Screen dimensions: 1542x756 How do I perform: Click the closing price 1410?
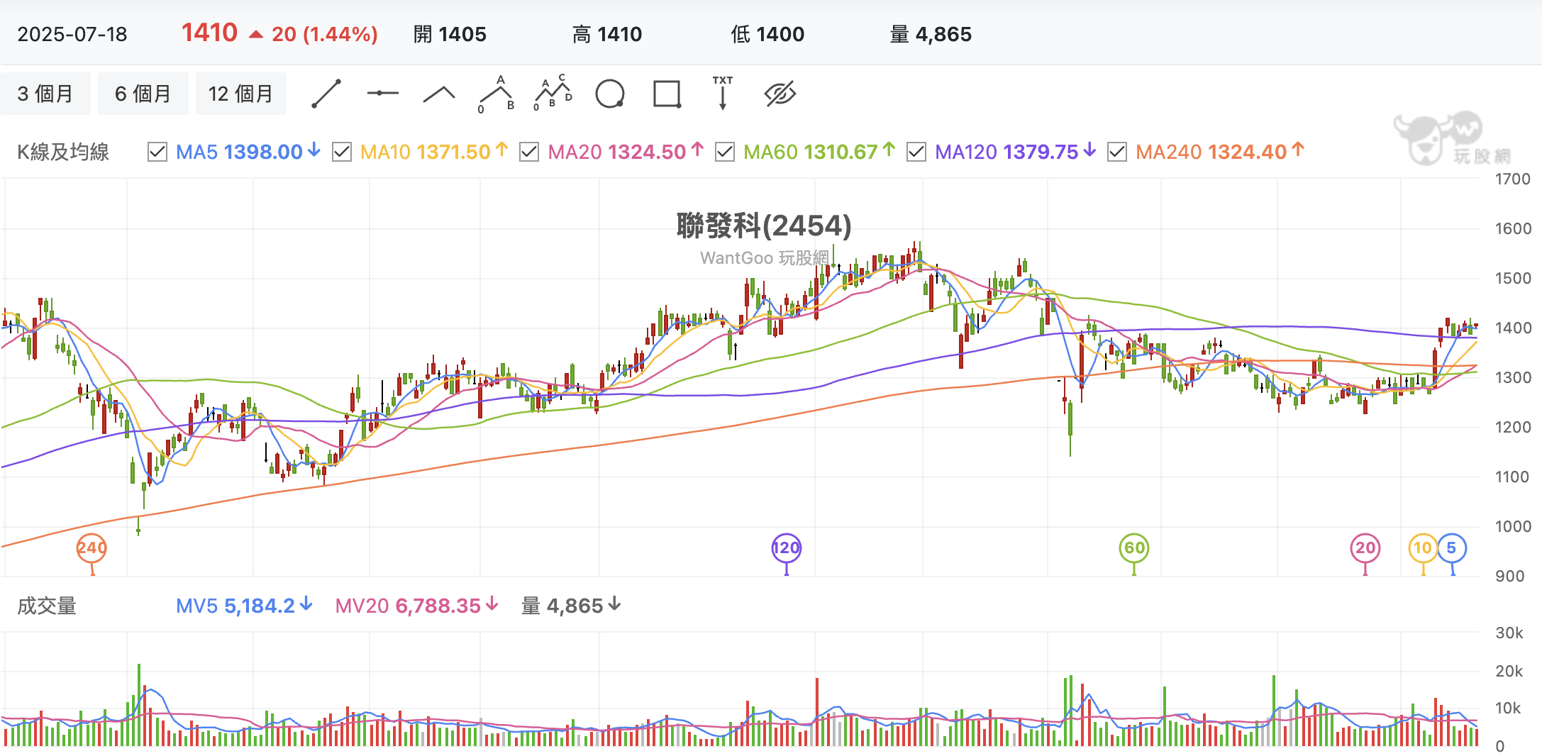209,33
